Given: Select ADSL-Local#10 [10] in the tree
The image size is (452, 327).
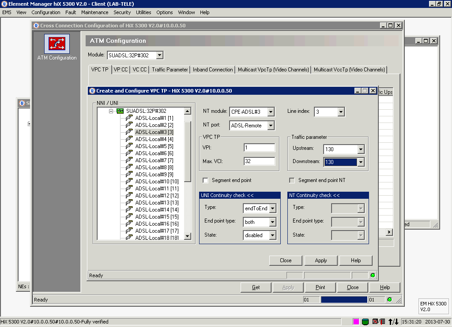Looking at the screenshot, I should tap(157, 181).
